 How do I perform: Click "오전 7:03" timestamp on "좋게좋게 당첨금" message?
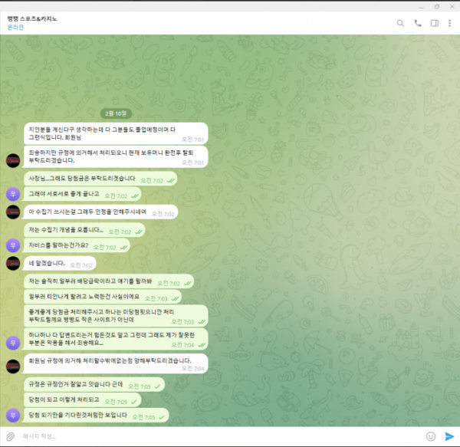[x=182, y=322]
